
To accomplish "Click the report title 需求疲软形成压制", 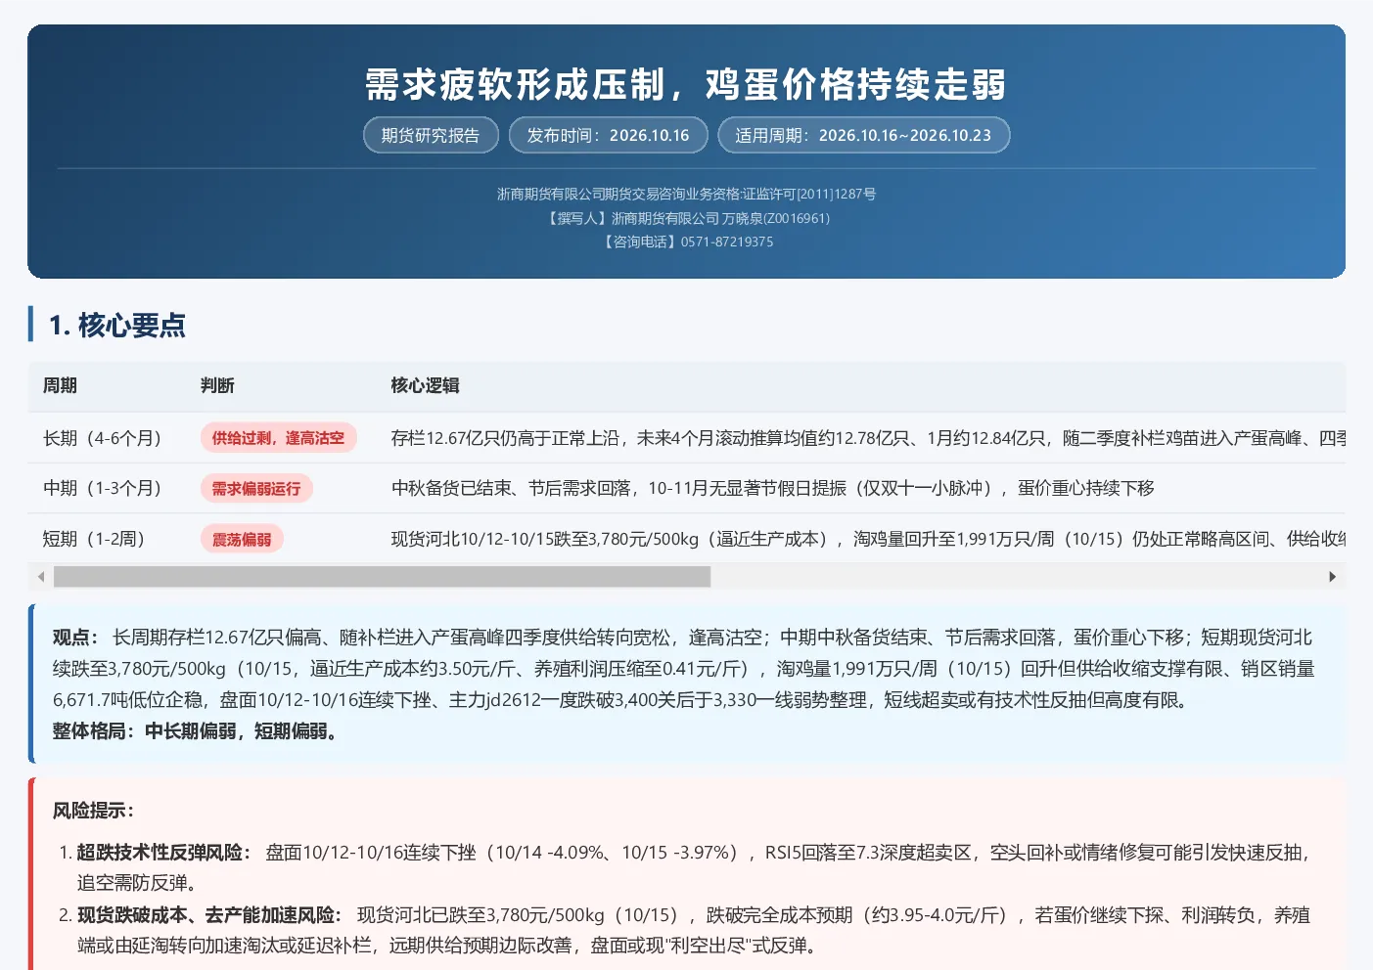I will tap(686, 84).
